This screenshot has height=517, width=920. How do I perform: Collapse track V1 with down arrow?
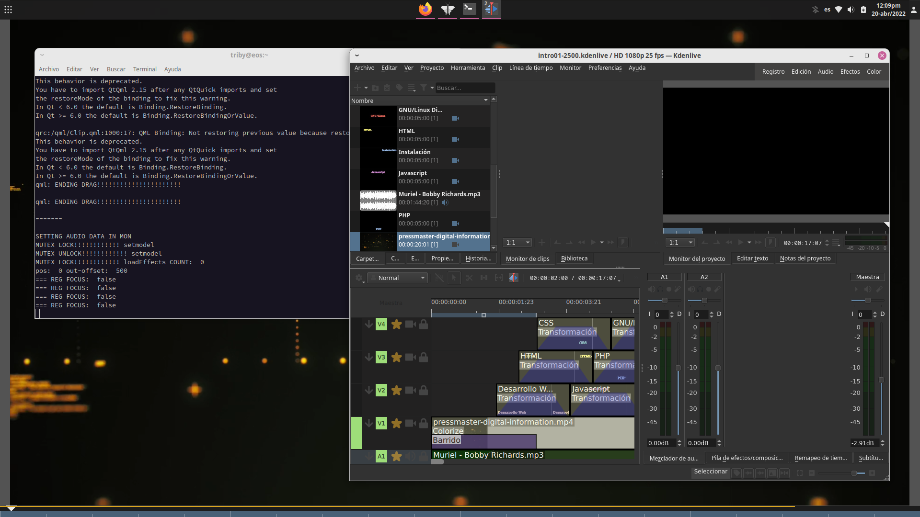click(x=368, y=423)
